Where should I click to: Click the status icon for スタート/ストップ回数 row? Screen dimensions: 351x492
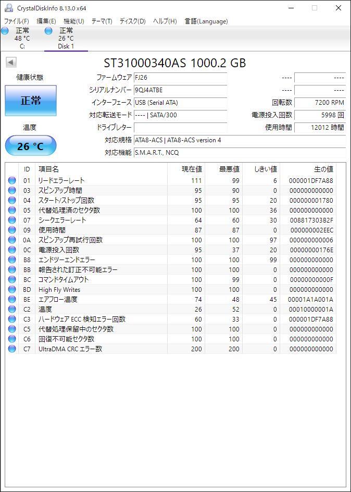(x=12, y=200)
